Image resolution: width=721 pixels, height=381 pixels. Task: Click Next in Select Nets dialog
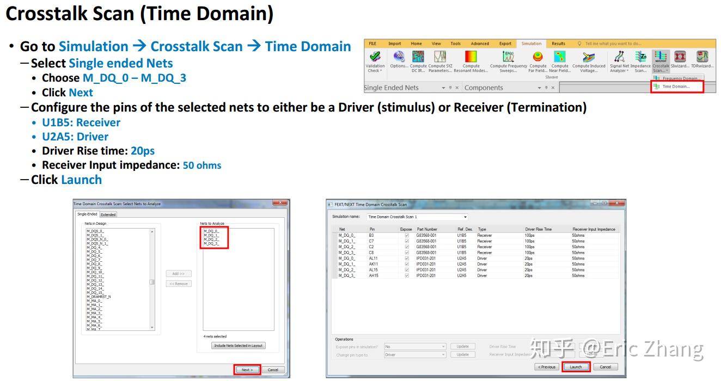pyautogui.click(x=247, y=370)
